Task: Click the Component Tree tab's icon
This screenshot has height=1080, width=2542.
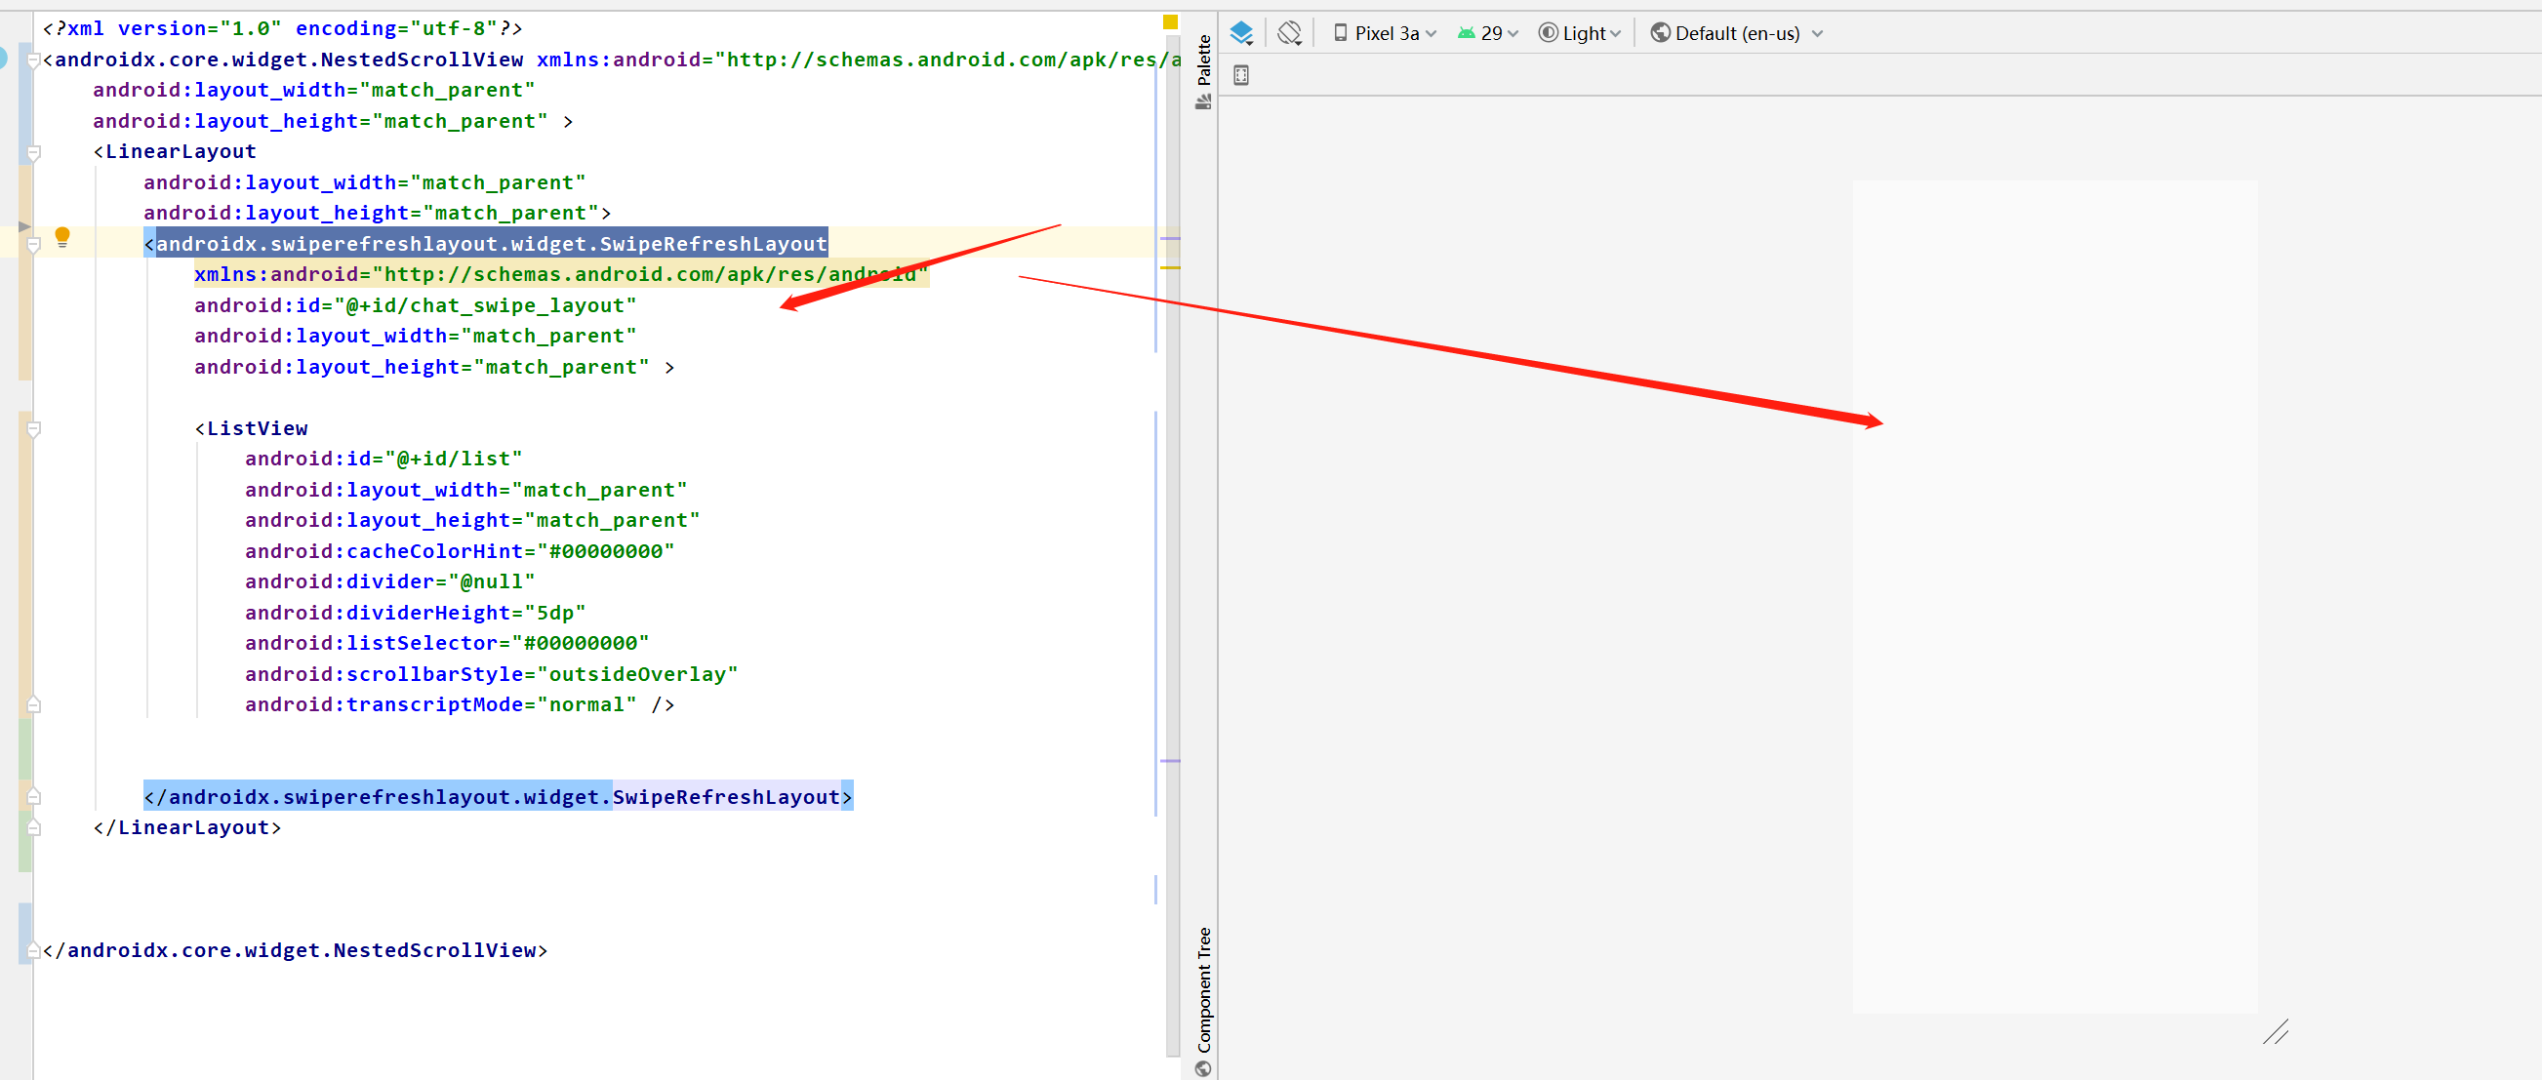Action: [x=1203, y=1069]
